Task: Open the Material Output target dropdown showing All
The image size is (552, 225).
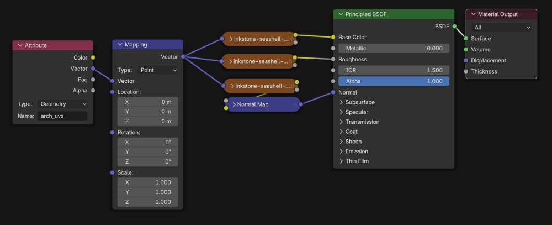Action: click(x=502, y=27)
